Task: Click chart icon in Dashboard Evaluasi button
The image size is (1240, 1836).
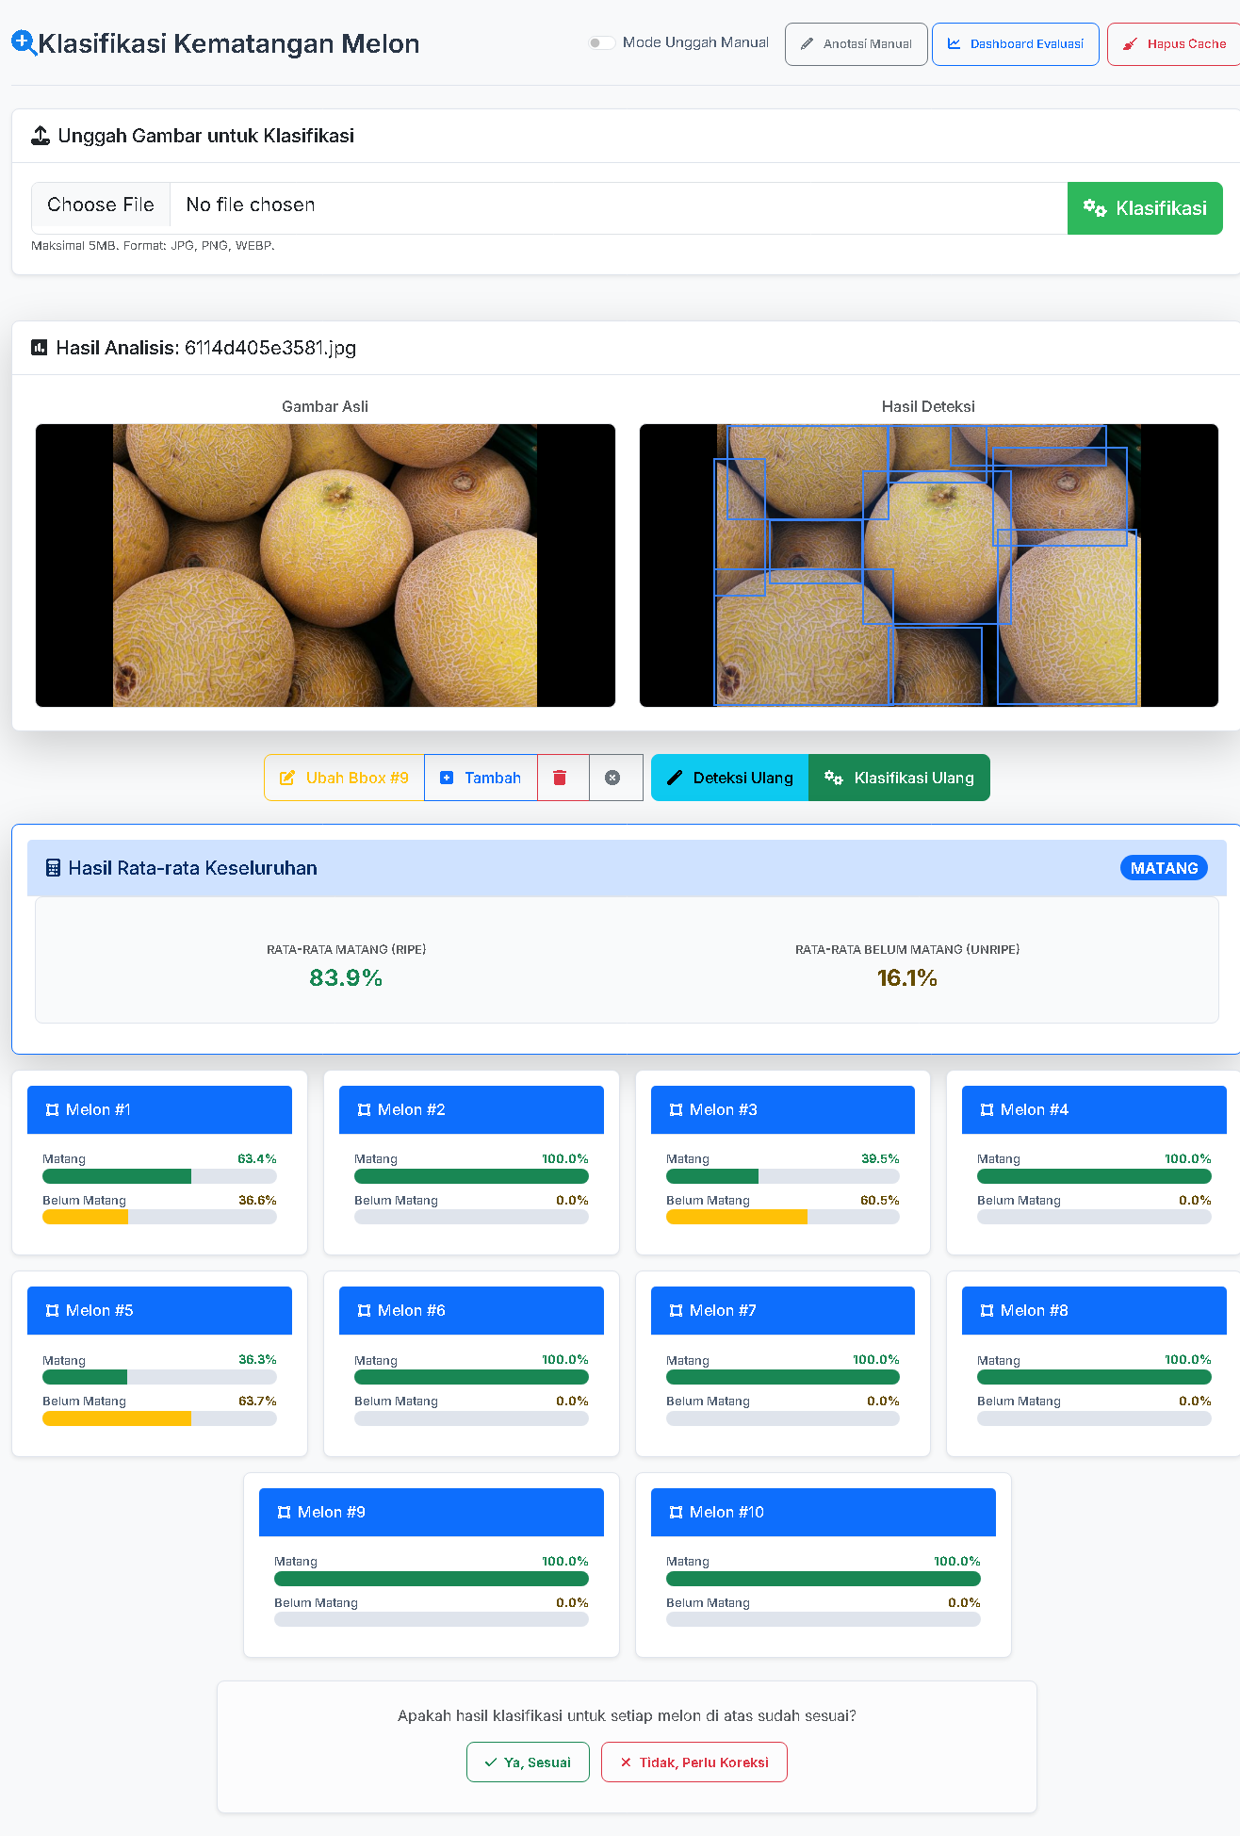Action: pos(954,43)
